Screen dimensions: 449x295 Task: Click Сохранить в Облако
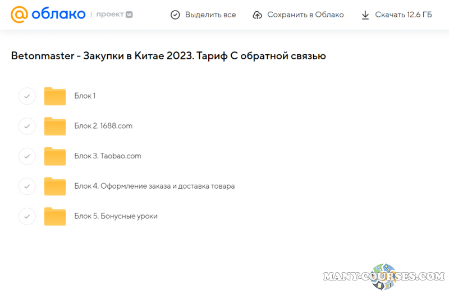click(x=305, y=15)
